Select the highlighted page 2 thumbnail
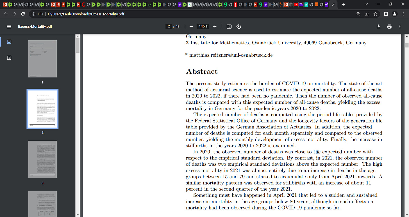 click(42, 109)
